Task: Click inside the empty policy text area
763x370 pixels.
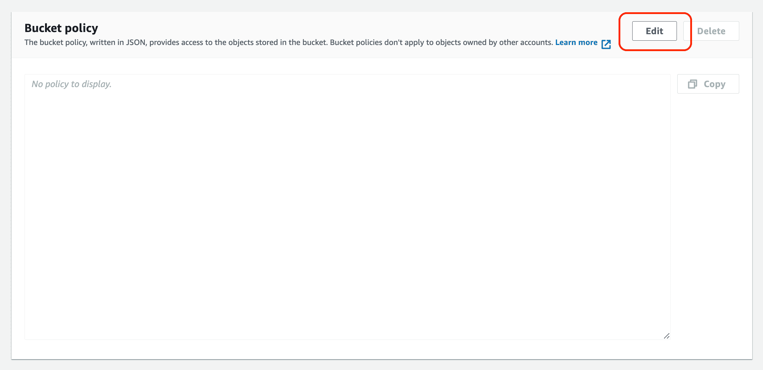Action: click(347, 207)
